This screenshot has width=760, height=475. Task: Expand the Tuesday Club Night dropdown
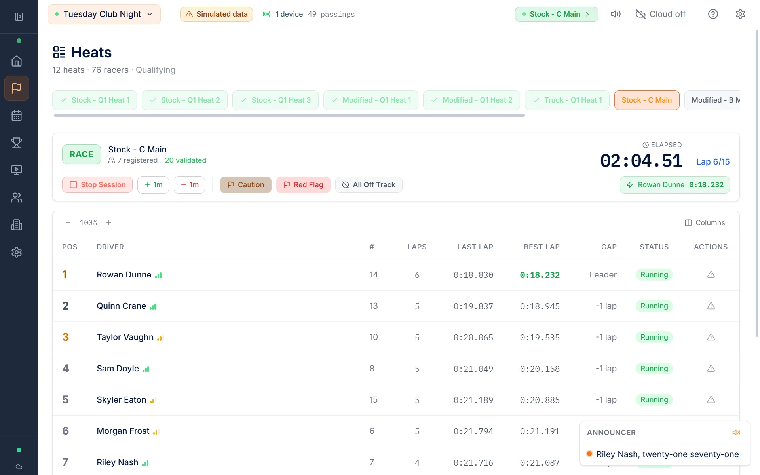(x=104, y=14)
